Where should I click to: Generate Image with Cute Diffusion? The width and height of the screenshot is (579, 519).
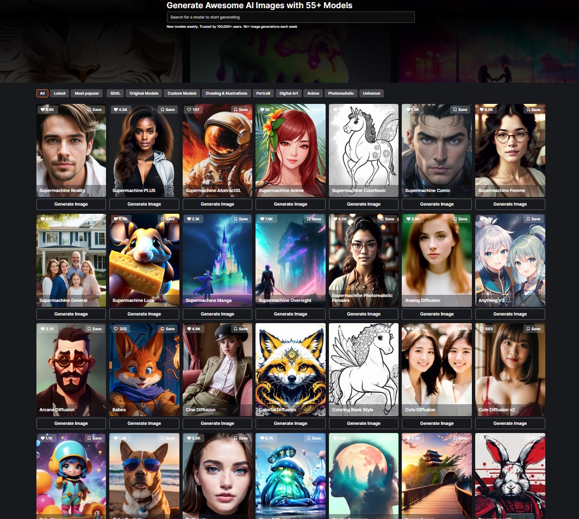click(x=437, y=423)
